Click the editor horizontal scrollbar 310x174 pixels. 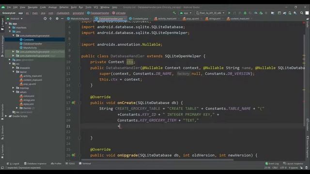coord(157,160)
